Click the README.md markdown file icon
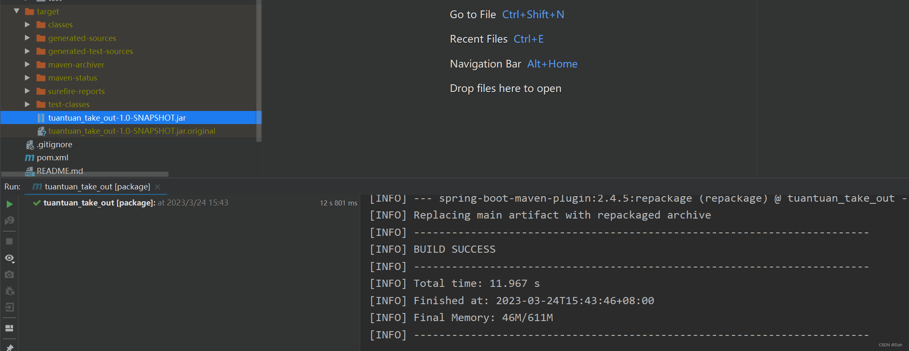The height and width of the screenshot is (351, 909). click(x=30, y=171)
